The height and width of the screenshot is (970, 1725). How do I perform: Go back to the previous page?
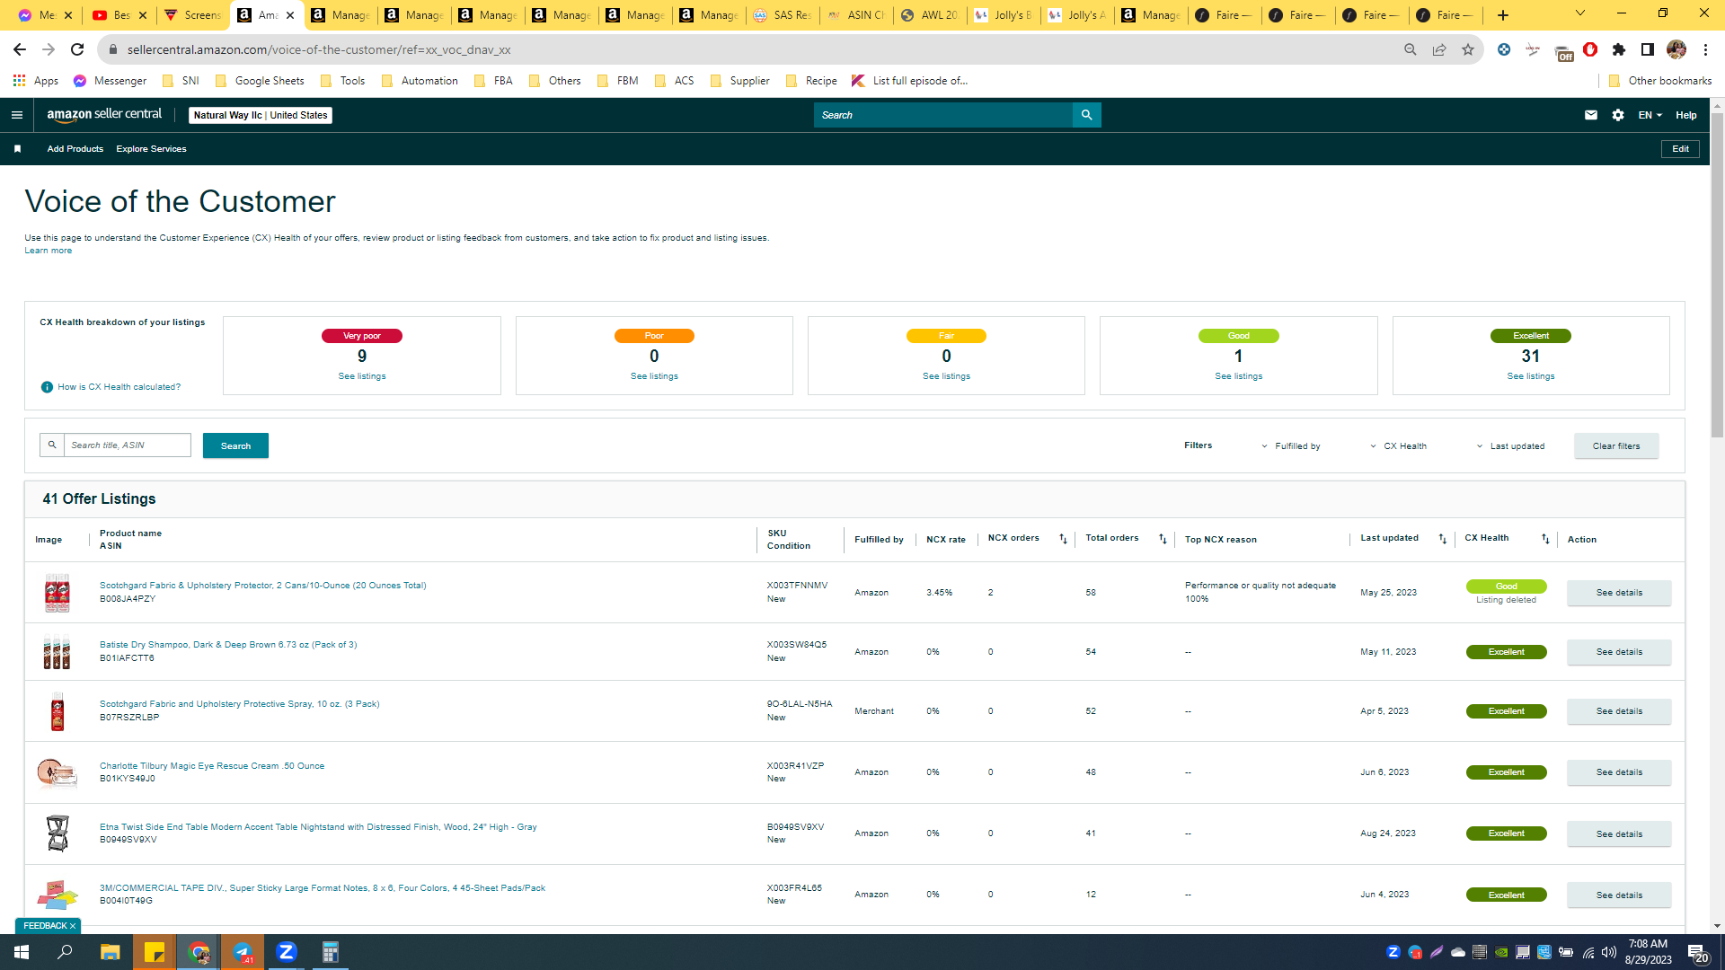[20, 49]
